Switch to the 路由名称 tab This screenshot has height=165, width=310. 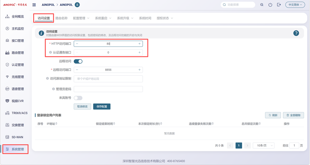click(61, 18)
